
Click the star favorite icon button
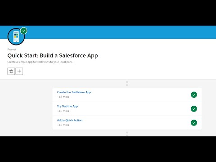click(x=11, y=71)
